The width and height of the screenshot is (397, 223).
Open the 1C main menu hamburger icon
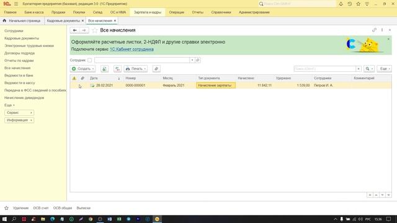pos(16,4)
